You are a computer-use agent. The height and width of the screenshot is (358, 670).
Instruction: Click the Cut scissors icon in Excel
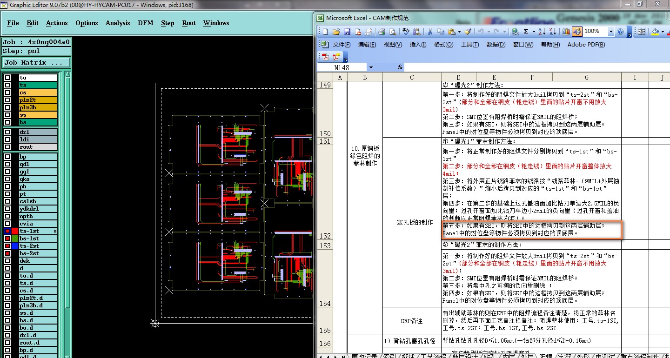[430, 32]
